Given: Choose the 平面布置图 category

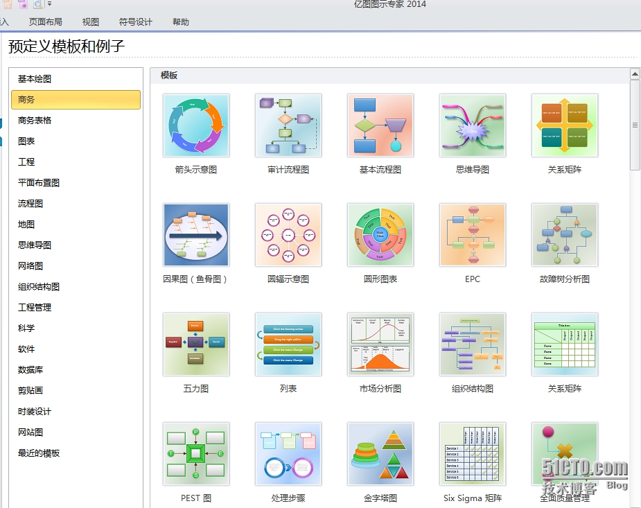Looking at the screenshot, I should click(76, 183).
